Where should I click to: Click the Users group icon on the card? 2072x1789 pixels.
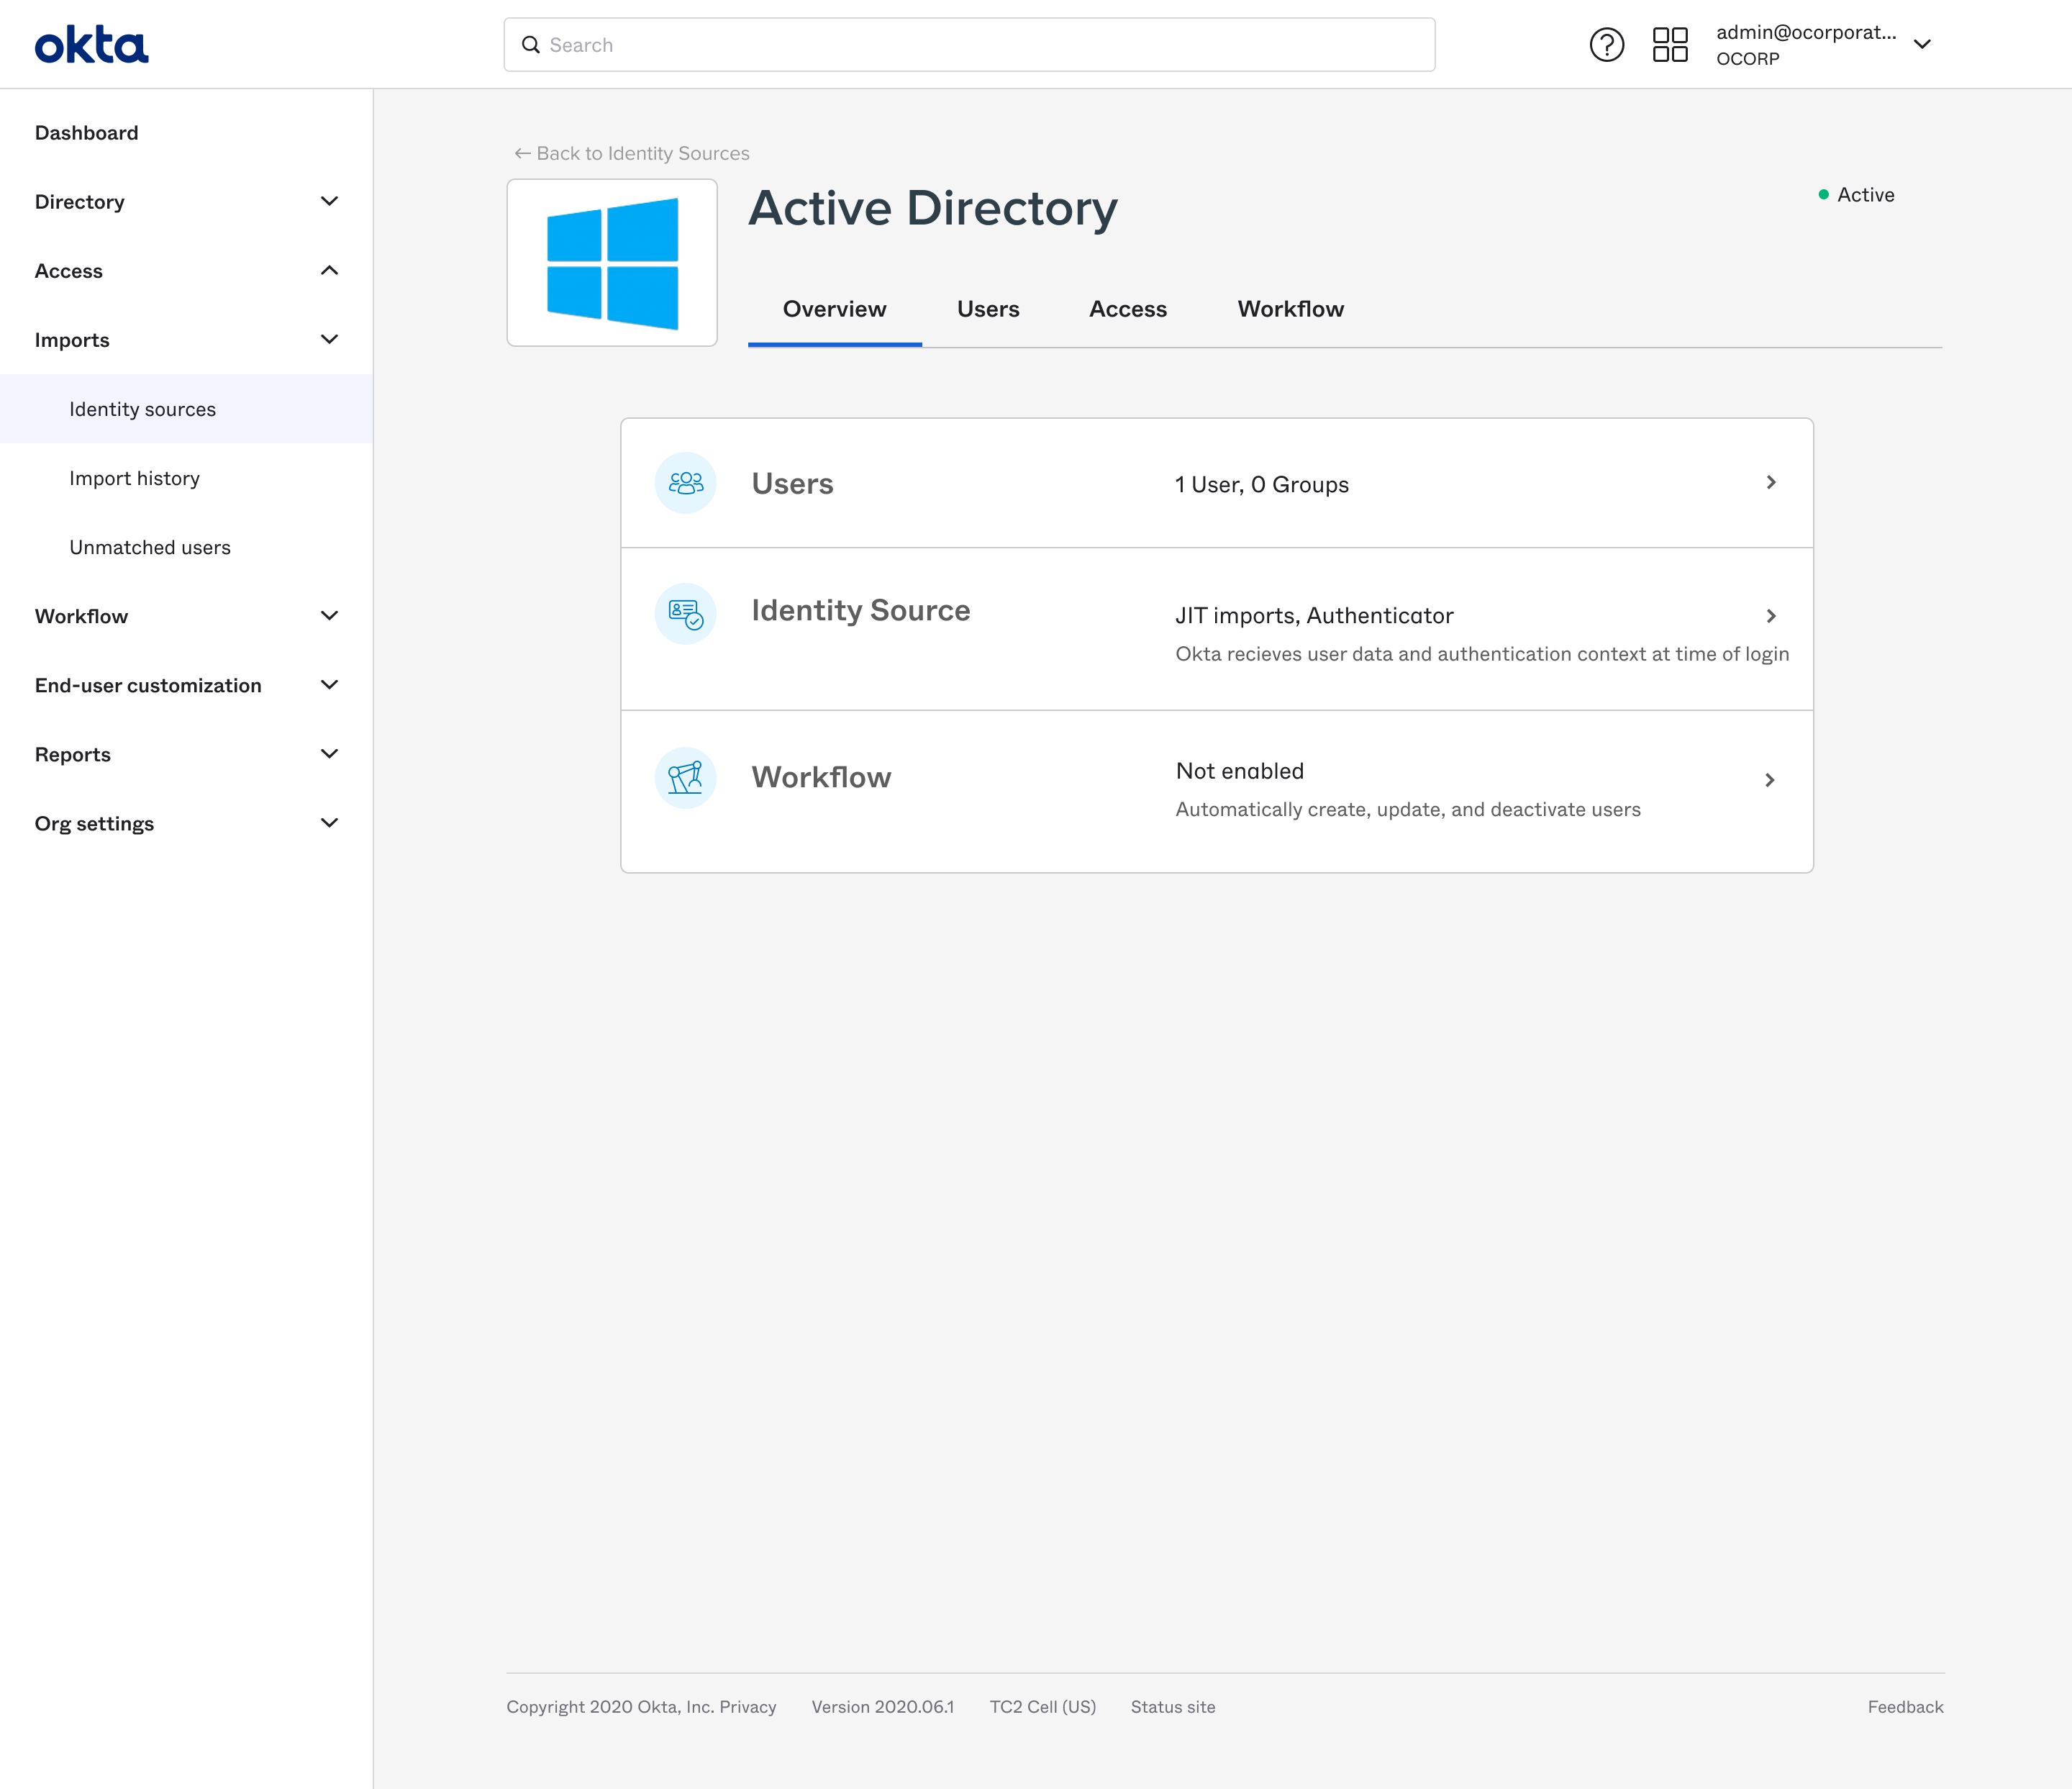pos(685,482)
